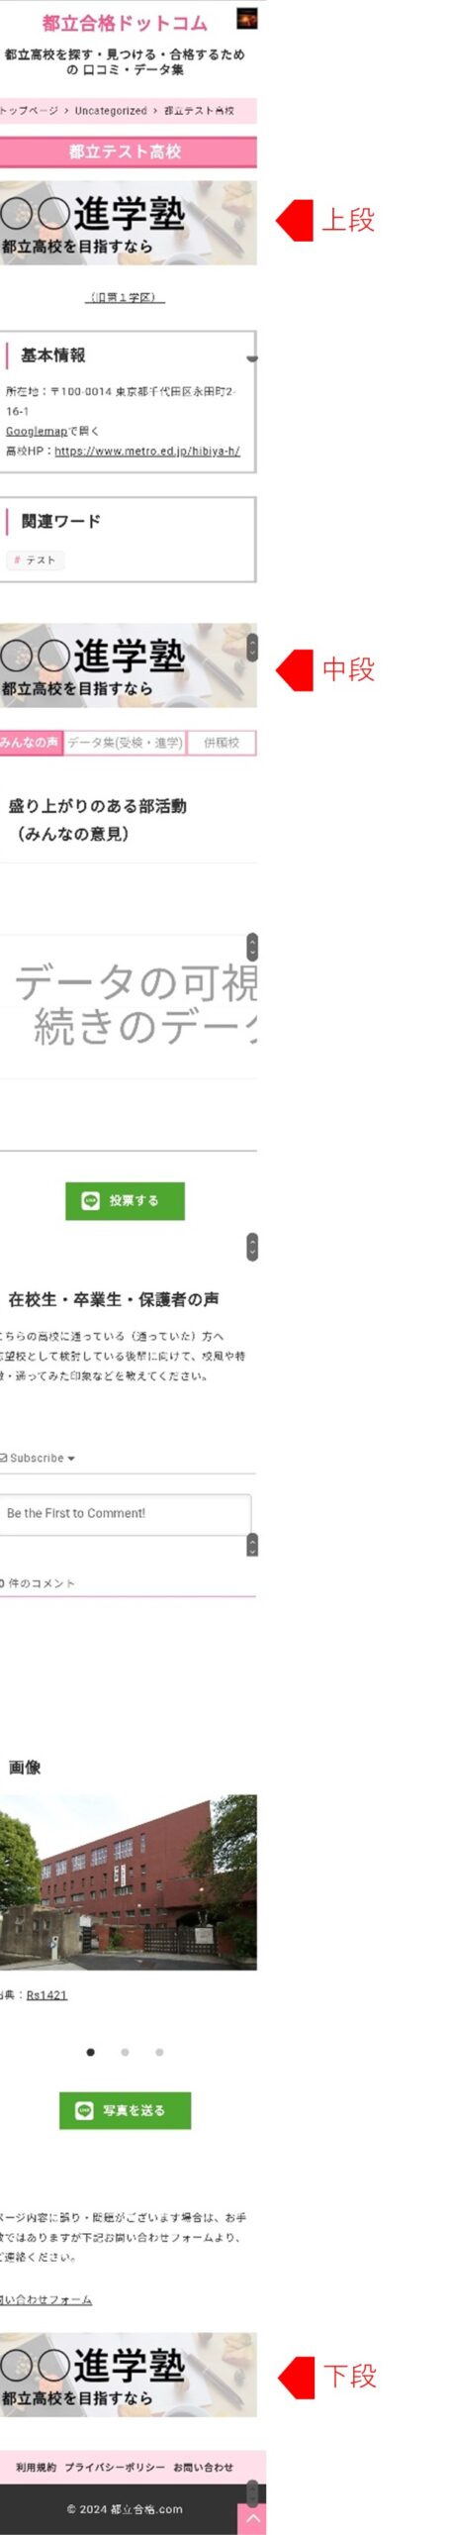Open the Uncategorized breadcrumb
The width and height of the screenshot is (450, 2535).
coord(111,111)
